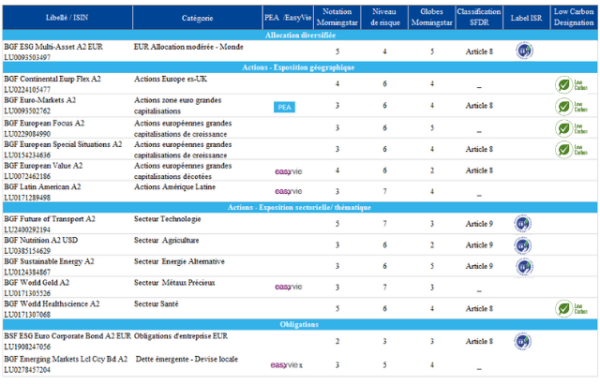The width and height of the screenshot is (600, 384).
Task: Click ISR label icon for BGF Sustainable Energy A2
Action: tap(524, 267)
